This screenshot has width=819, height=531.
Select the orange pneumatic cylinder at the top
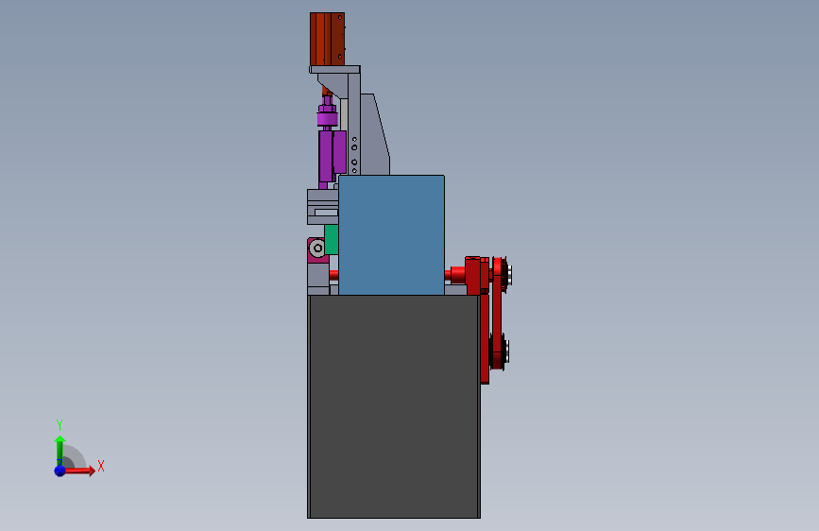pos(327,39)
